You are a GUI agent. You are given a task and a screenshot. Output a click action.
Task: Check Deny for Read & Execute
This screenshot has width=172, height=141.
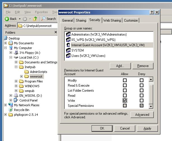pos(141,85)
